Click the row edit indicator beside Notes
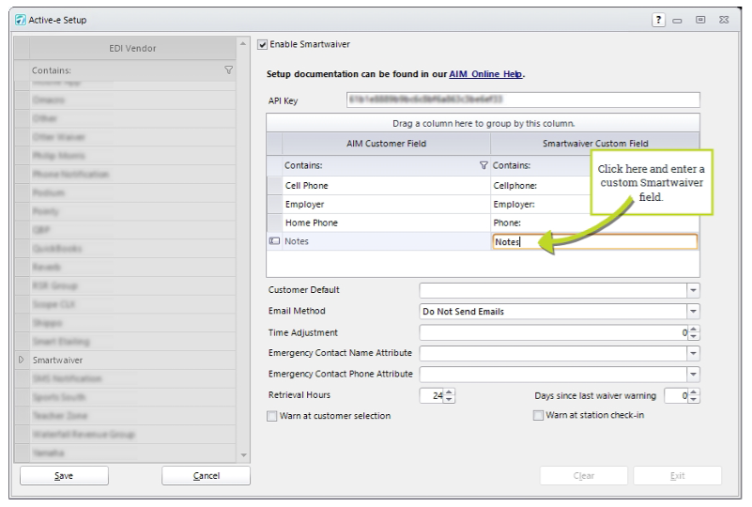Viewport: 752px width, 507px height. (x=274, y=240)
